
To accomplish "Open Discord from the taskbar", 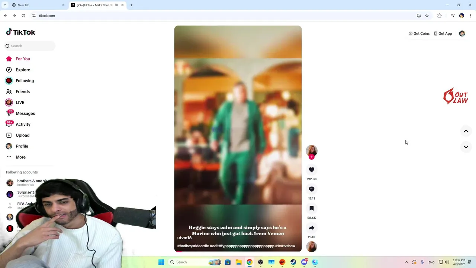I will click(304, 262).
